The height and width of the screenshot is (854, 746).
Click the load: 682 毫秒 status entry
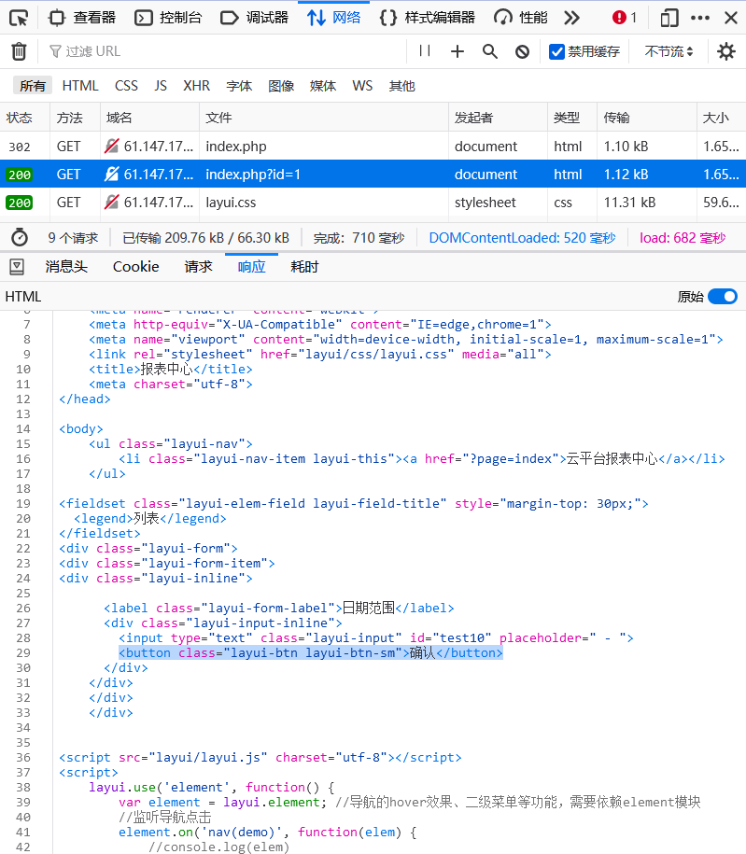coord(683,238)
